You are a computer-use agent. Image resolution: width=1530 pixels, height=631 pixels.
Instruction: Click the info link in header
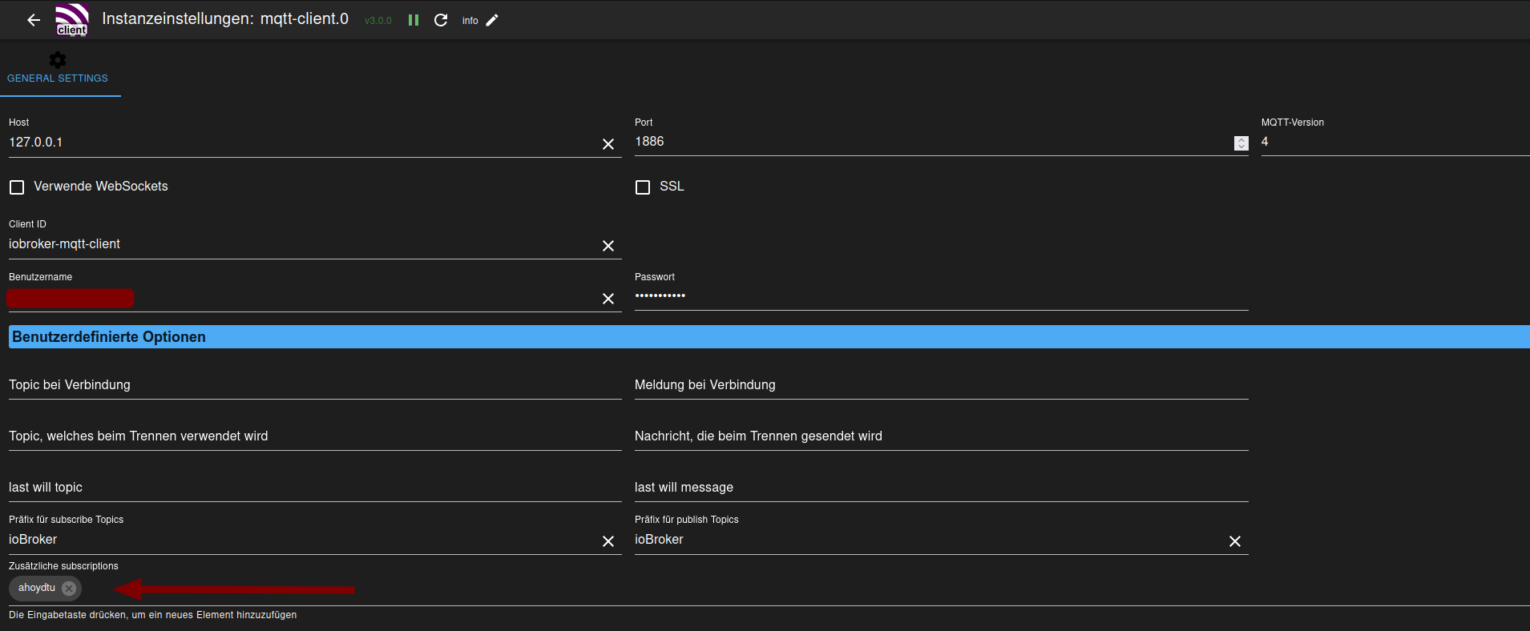tap(470, 21)
